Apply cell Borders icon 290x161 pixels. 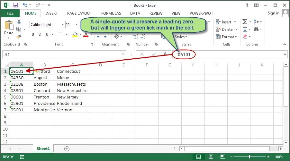[61, 34]
